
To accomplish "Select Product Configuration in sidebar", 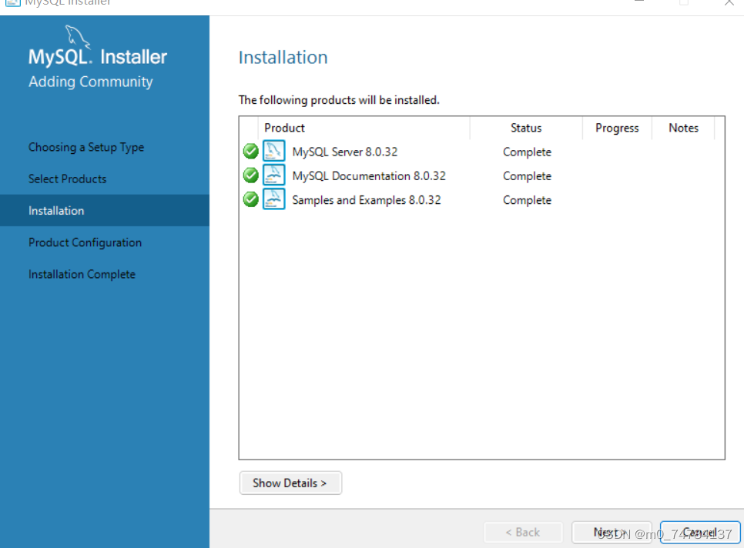I will [85, 242].
